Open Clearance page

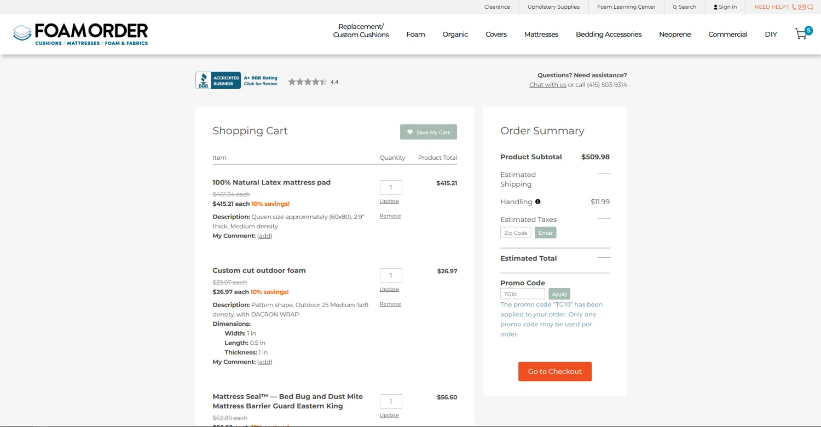tap(497, 7)
